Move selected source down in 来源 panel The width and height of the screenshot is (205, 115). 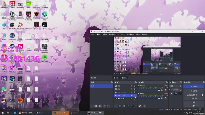pyautogui.click(x=132, y=106)
